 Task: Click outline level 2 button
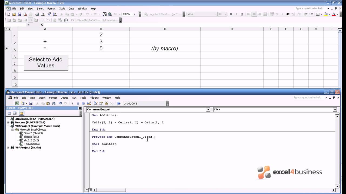10,29
